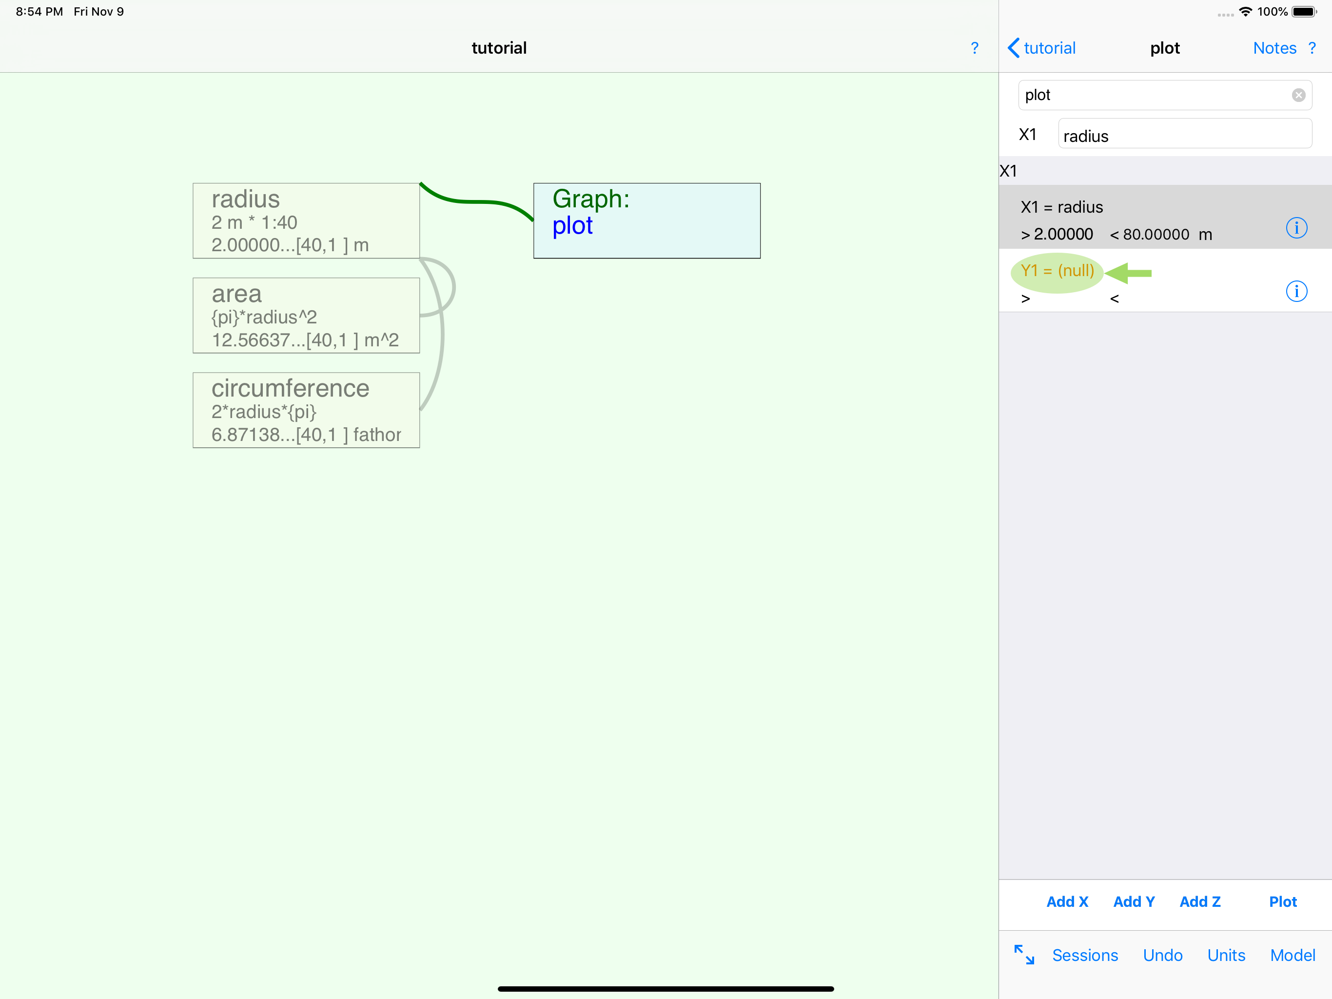
Task: Open the Sessions tab
Action: (x=1085, y=956)
